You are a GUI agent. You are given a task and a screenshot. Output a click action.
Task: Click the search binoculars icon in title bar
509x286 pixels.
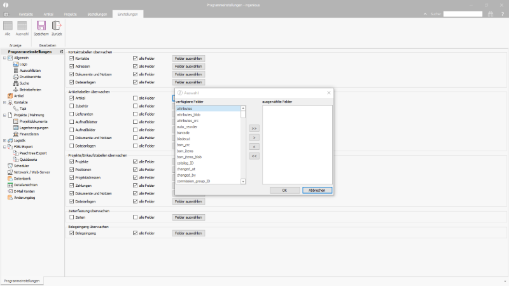pyautogui.click(x=491, y=14)
